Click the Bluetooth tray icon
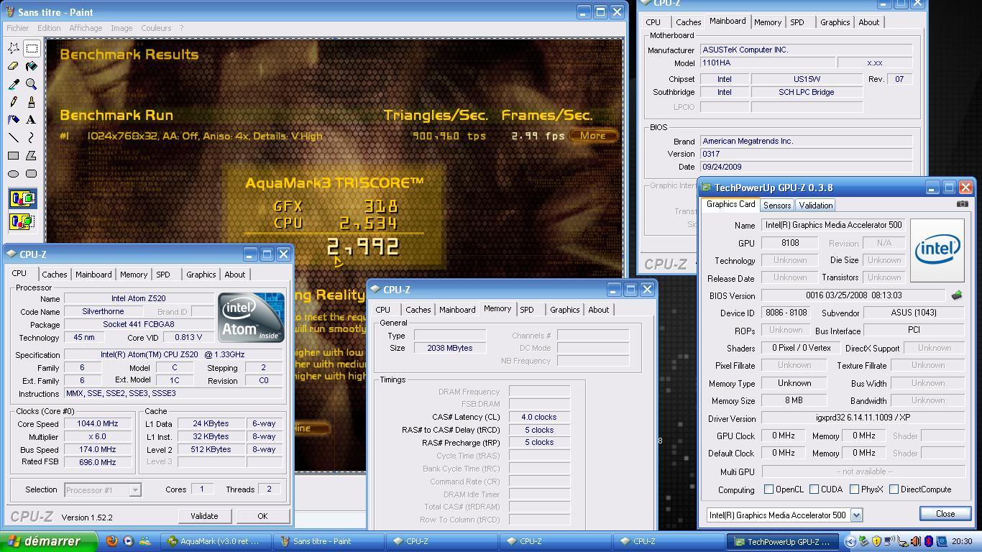The width and height of the screenshot is (982, 552). [x=928, y=541]
